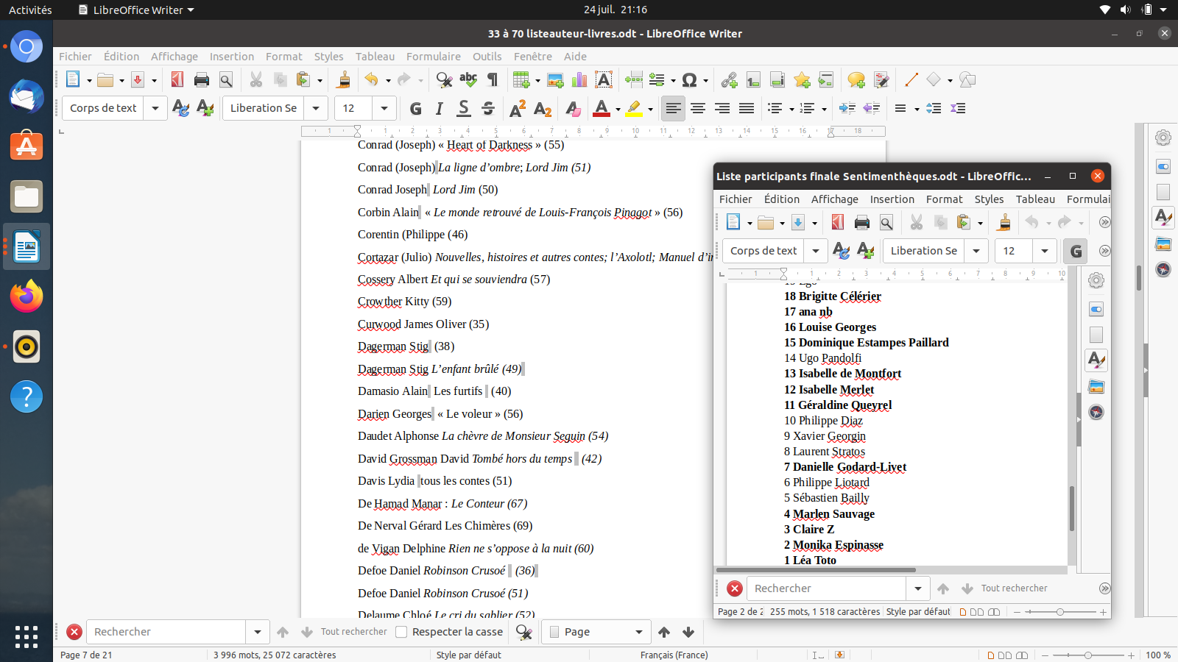
Task: Click the Insert Special Character omega icon
Action: click(x=689, y=80)
